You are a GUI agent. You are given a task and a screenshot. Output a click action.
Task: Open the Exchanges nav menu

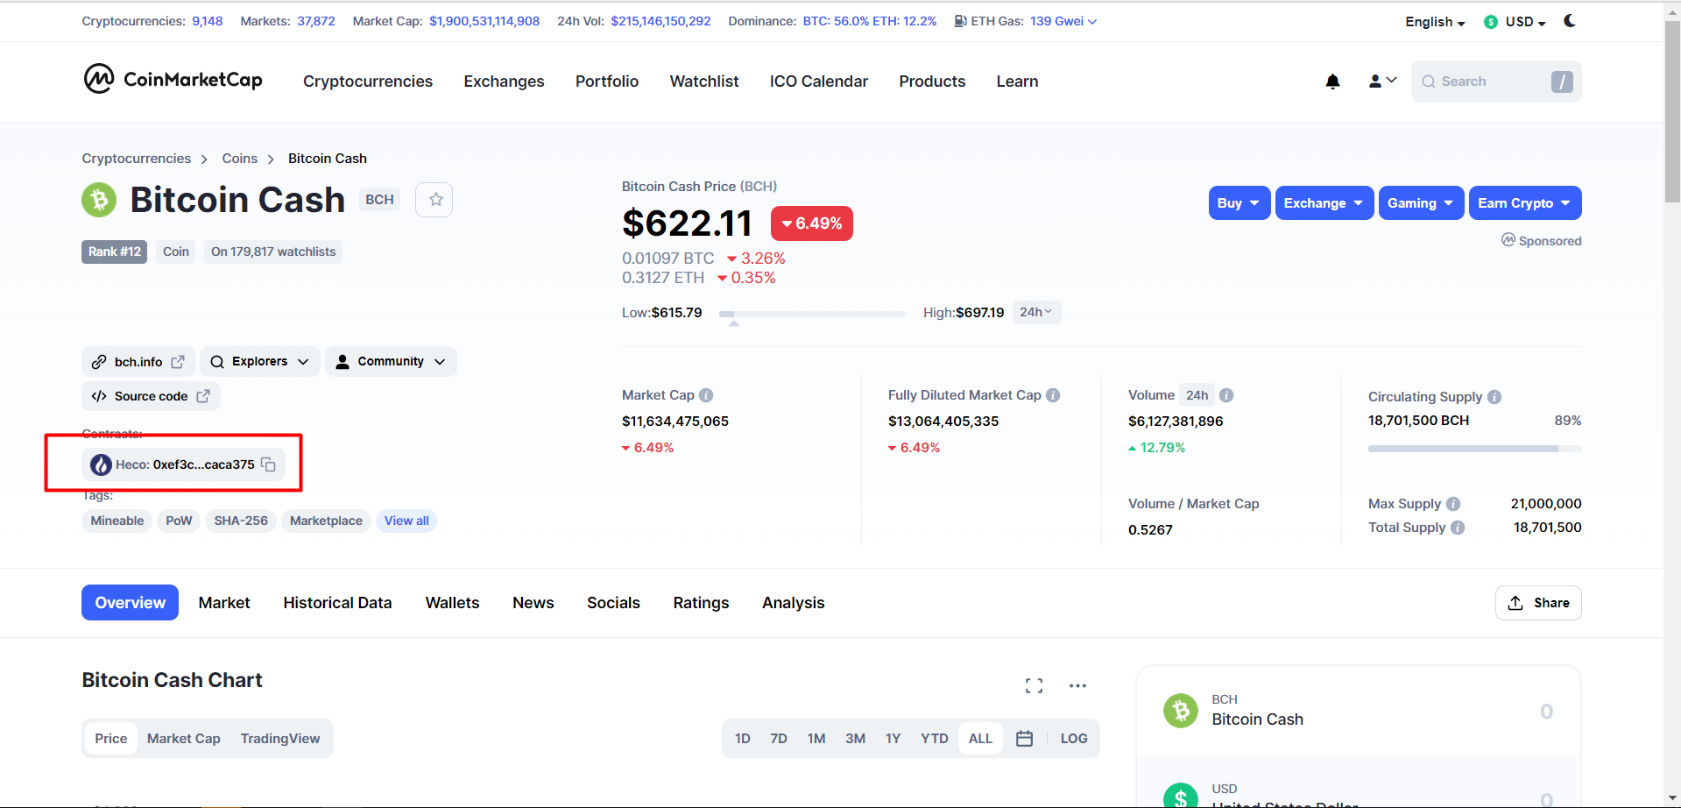[x=504, y=82]
